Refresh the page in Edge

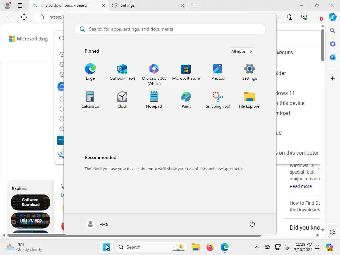[24, 17]
